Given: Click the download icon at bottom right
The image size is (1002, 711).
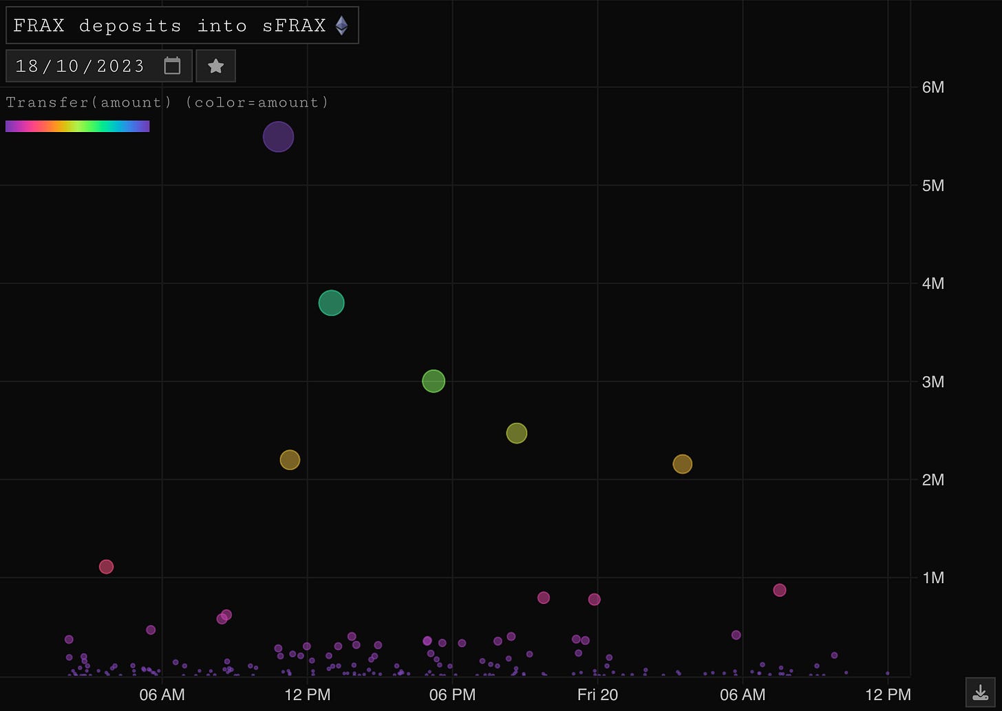Looking at the screenshot, I should click(x=981, y=692).
